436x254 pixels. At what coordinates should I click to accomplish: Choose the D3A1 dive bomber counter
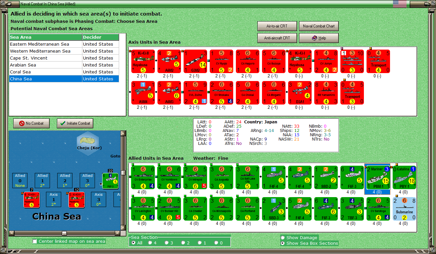pos(300,93)
